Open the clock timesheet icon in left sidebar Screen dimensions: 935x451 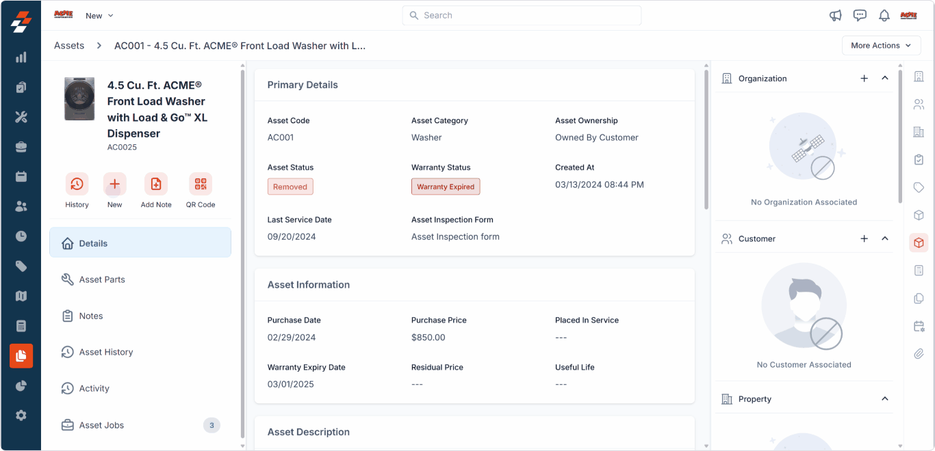pyautogui.click(x=21, y=236)
